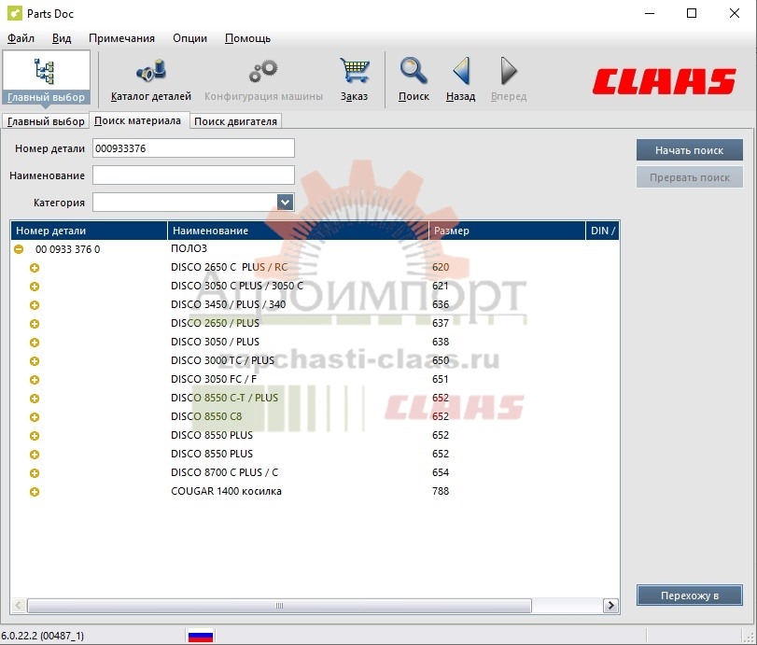
Task: Sort by Наименование column header
Action: pyautogui.click(x=298, y=231)
